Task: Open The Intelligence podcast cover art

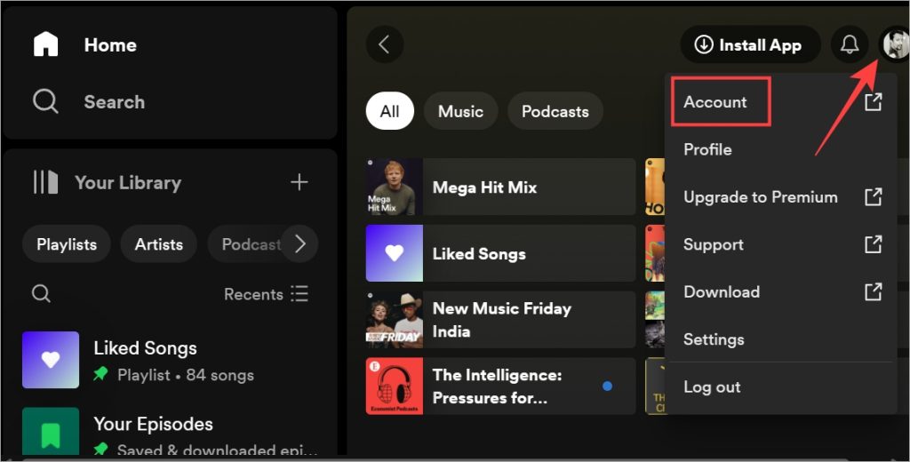Action: 394,386
